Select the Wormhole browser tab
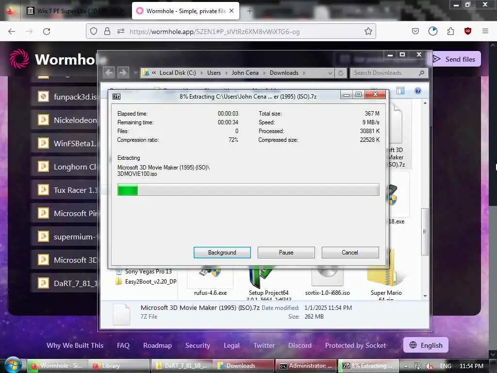Viewport: 497px width, 373px height. coord(185,11)
